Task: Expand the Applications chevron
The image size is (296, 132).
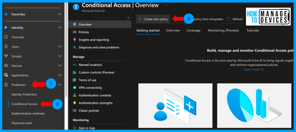Action: pos(60,75)
